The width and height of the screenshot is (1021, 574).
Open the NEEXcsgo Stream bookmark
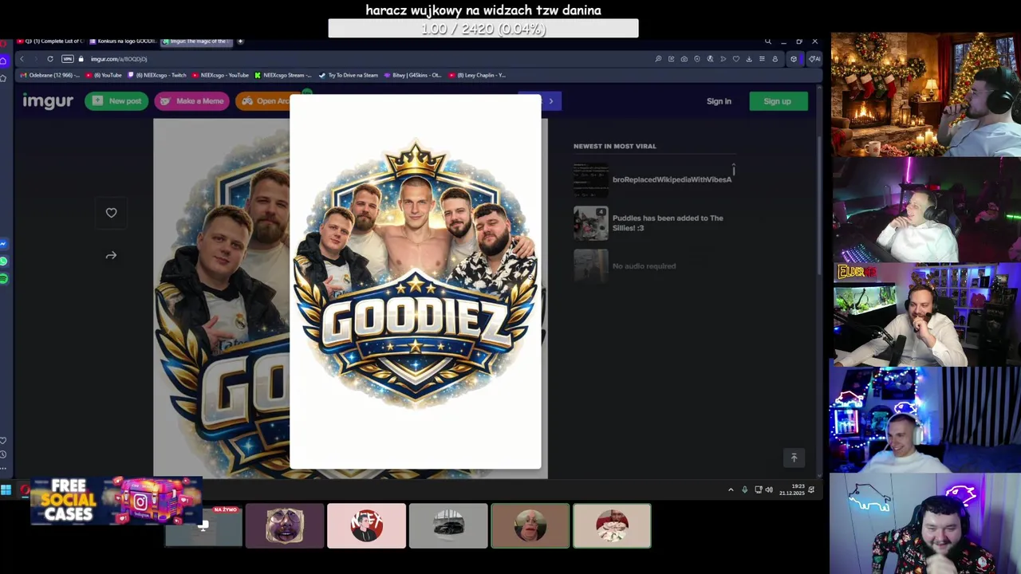[283, 75]
